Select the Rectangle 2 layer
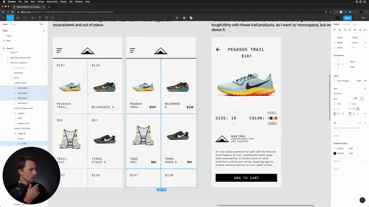The image size is (369, 207). pyautogui.click(x=24, y=103)
